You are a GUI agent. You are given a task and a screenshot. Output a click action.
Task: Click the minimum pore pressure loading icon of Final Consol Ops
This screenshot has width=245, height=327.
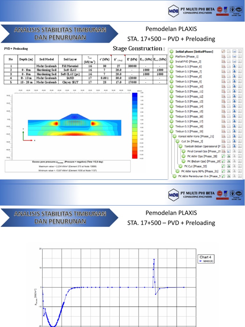tap(229, 151)
